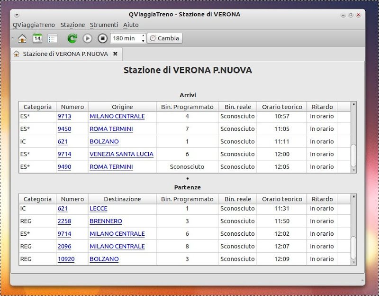Image resolution: width=379 pixels, height=296 pixels.
Task: Sort departures by Bin. reale header
Action: (238, 199)
